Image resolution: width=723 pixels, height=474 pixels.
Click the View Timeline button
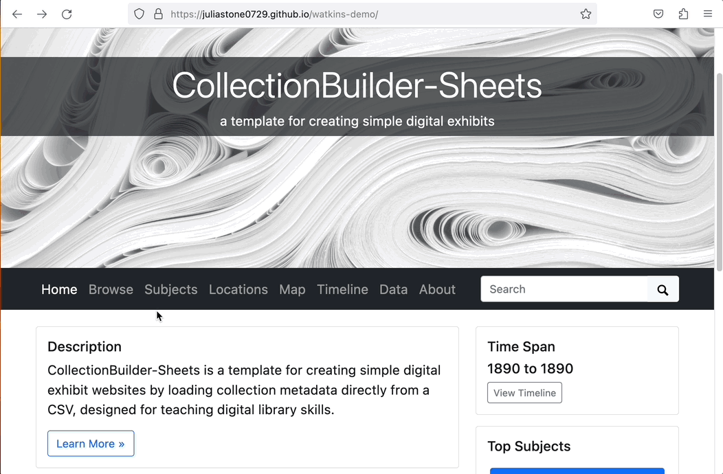(524, 393)
